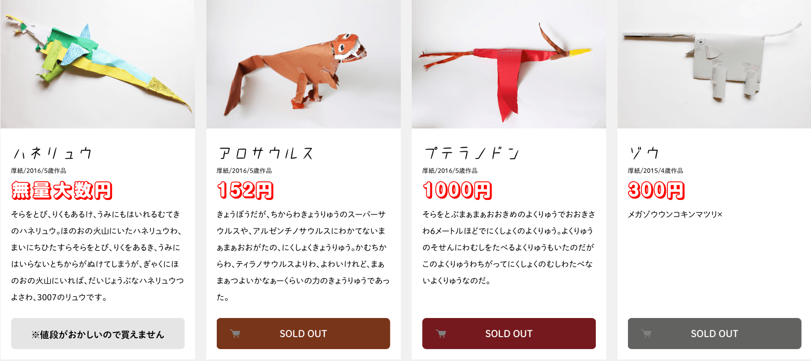
Task: Click the dark red SOLD OUT button
Action: pyautogui.click(x=509, y=334)
